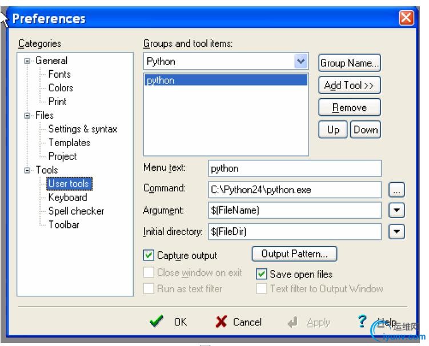Open the Python group dropdown

(x=301, y=61)
